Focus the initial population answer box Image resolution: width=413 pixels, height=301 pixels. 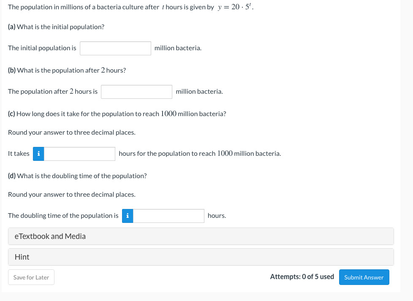click(x=115, y=48)
